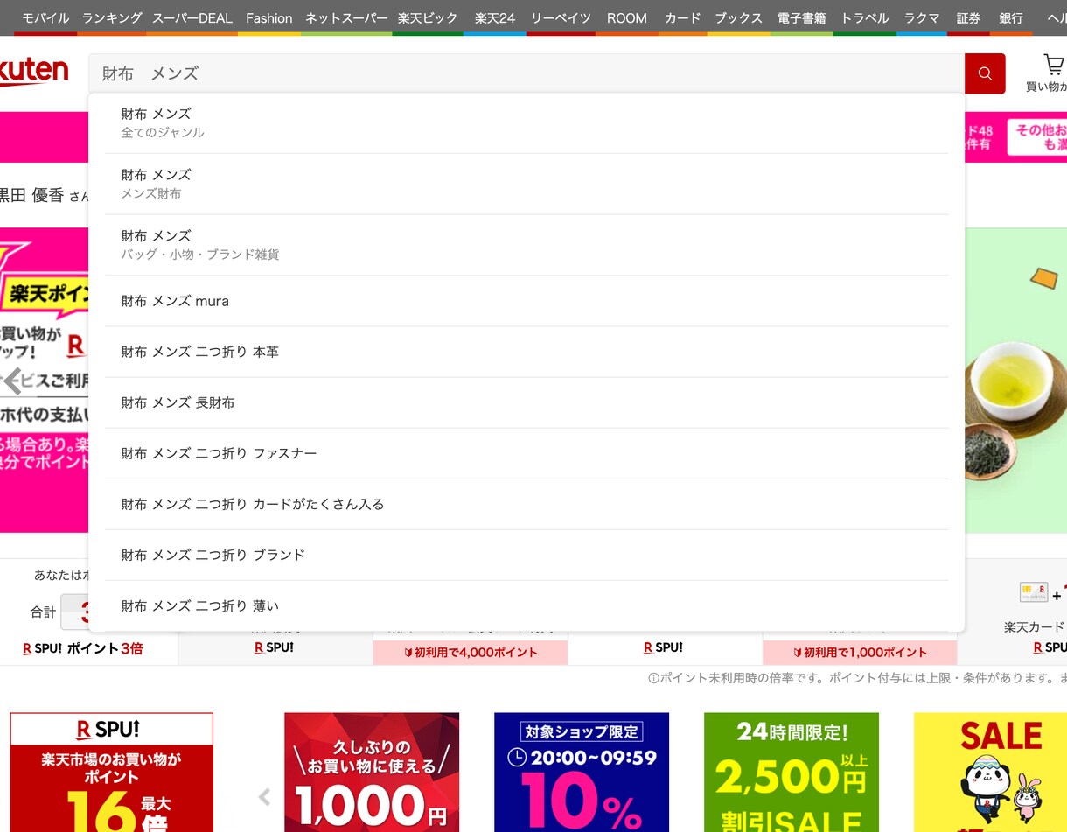Open the shopping cart icon
Screen dimensions: 1067x832
(x=1053, y=65)
